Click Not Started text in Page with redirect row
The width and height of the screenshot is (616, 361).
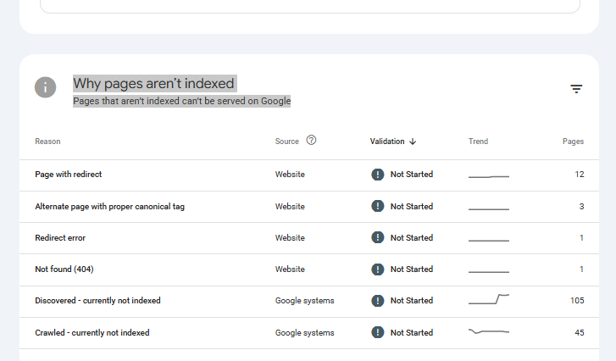click(x=412, y=175)
